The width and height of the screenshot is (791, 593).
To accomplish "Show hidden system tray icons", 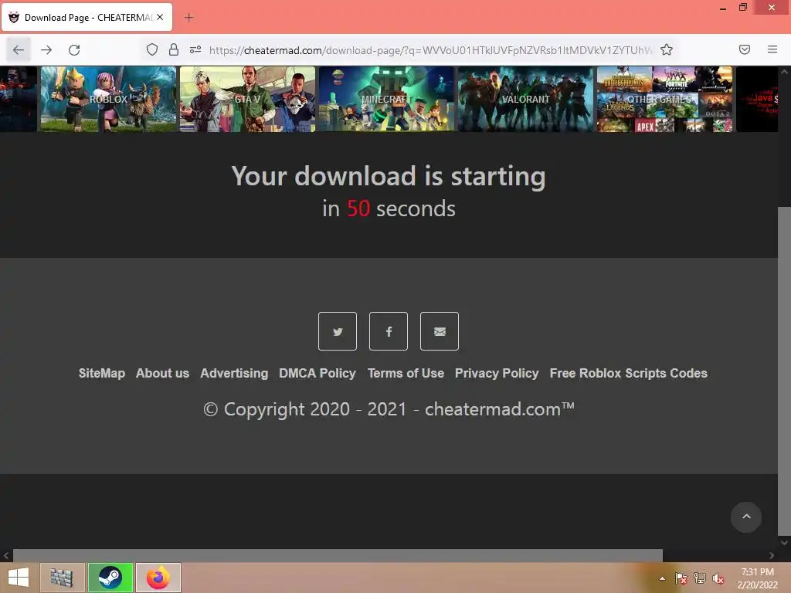I will [x=662, y=578].
